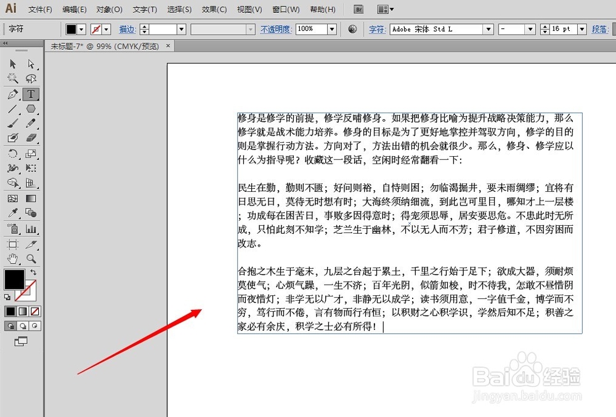Viewport: 616px width, 417px height.
Task: Select the Rotate tool
Action: coord(12,153)
